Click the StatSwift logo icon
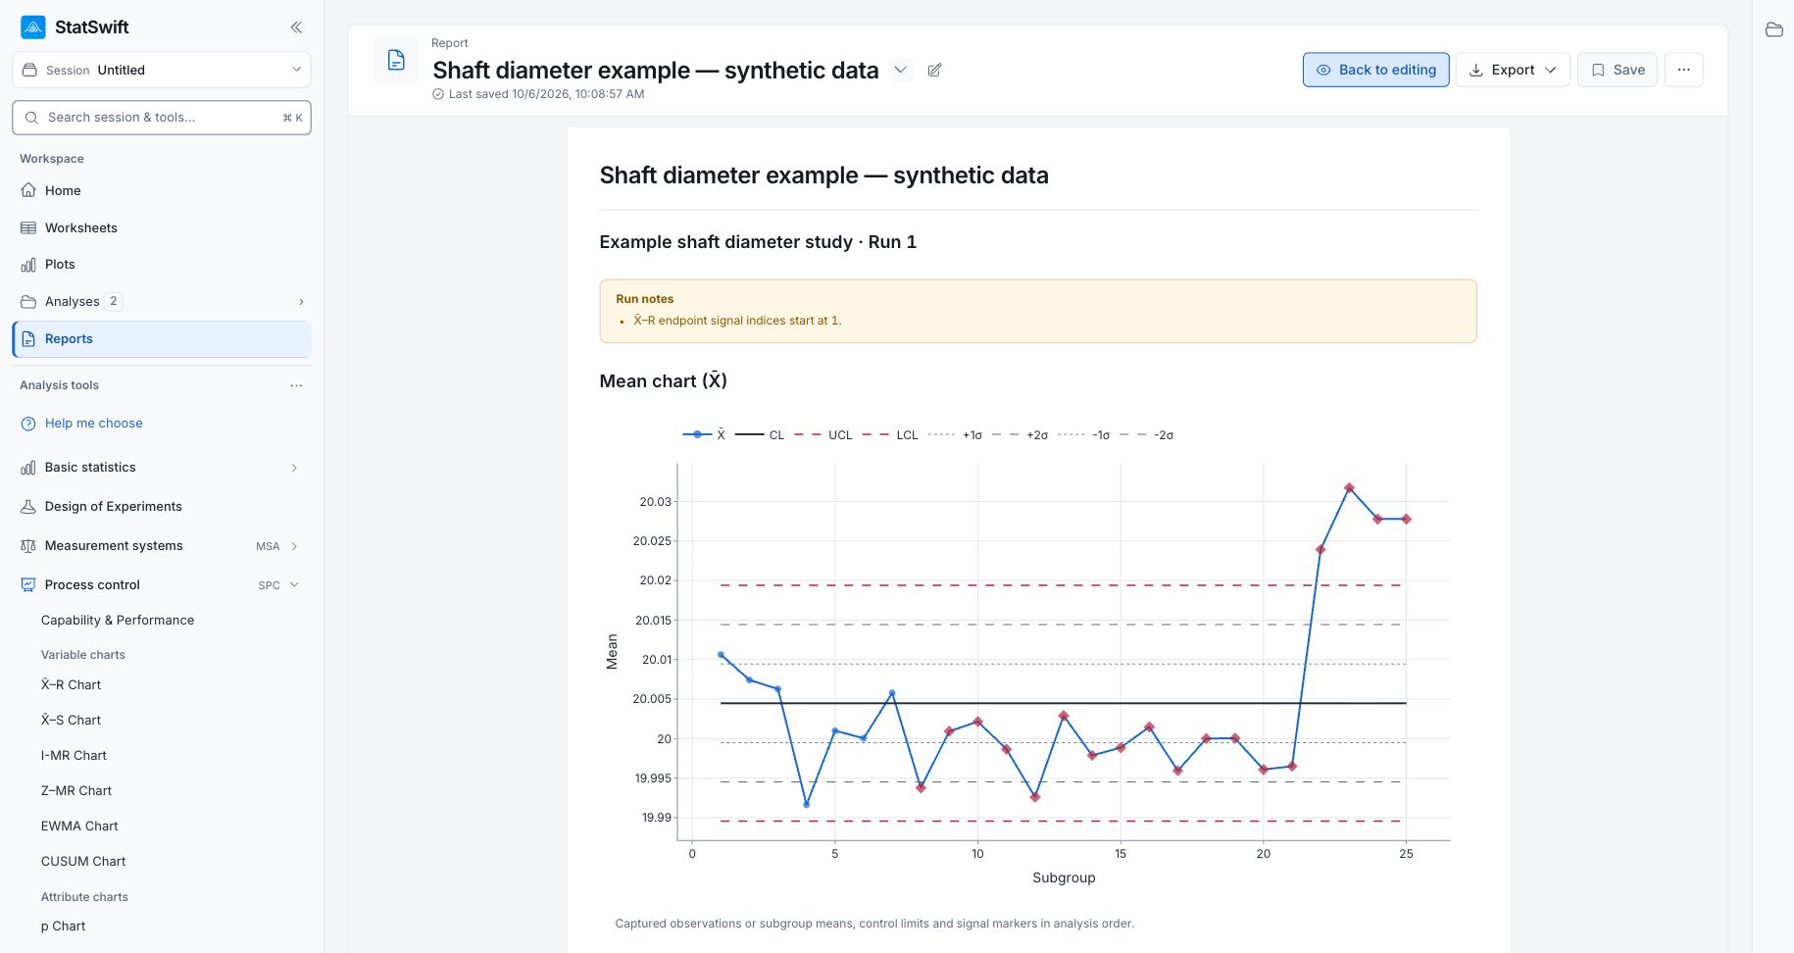Screen dimensions: 1794x953 click(32, 27)
